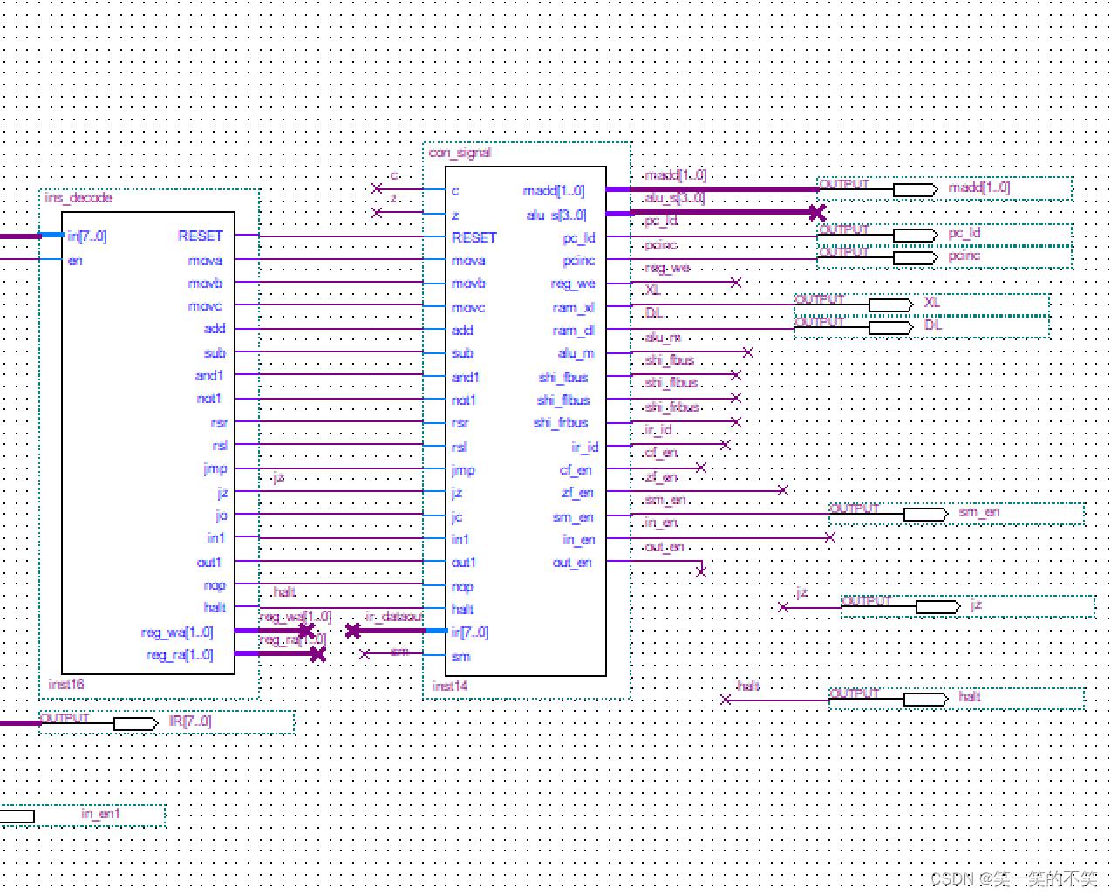
Task: Click the inst14 instance name
Action: click(x=450, y=687)
